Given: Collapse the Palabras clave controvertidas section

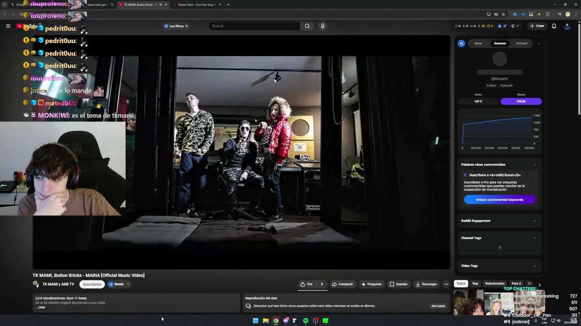Looking at the screenshot, I should tap(535, 165).
